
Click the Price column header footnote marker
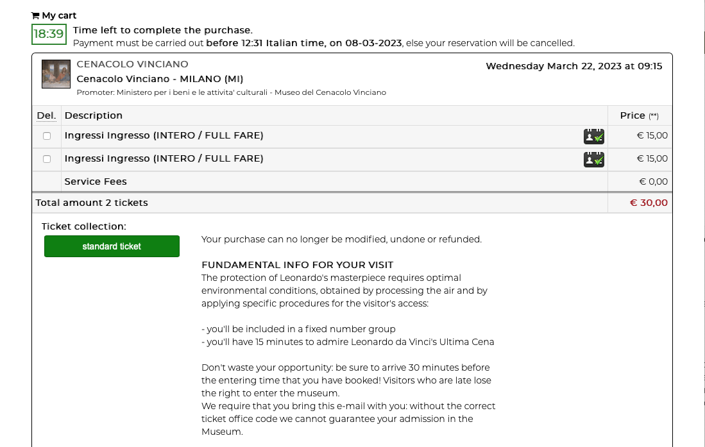[653, 116]
